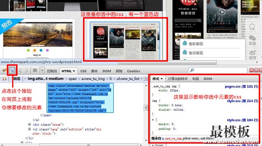The height and width of the screenshot is (146, 262).
Task: Click the margin: 0 CSS property
Action: [166, 124]
